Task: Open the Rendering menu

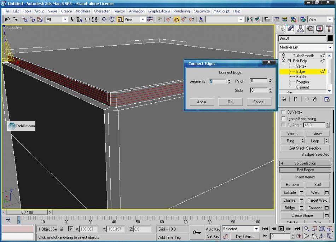Action: click(x=181, y=11)
